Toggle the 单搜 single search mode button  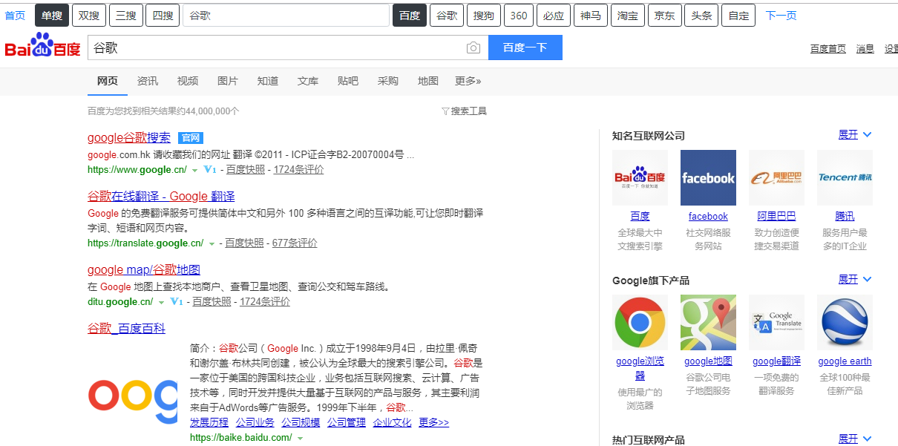pyautogui.click(x=52, y=15)
